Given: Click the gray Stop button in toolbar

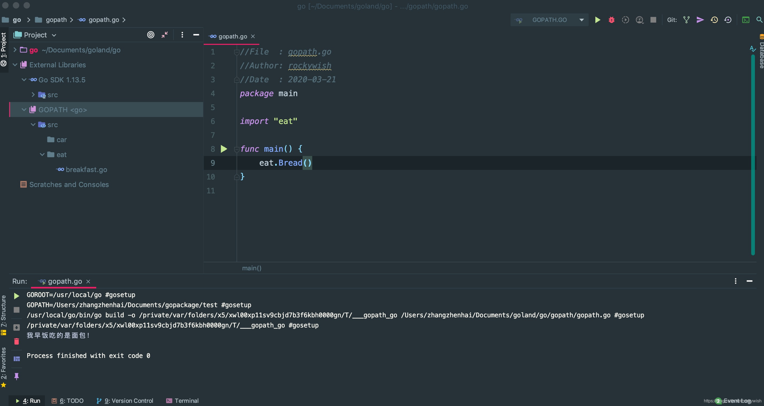Looking at the screenshot, I should [653, 20].
